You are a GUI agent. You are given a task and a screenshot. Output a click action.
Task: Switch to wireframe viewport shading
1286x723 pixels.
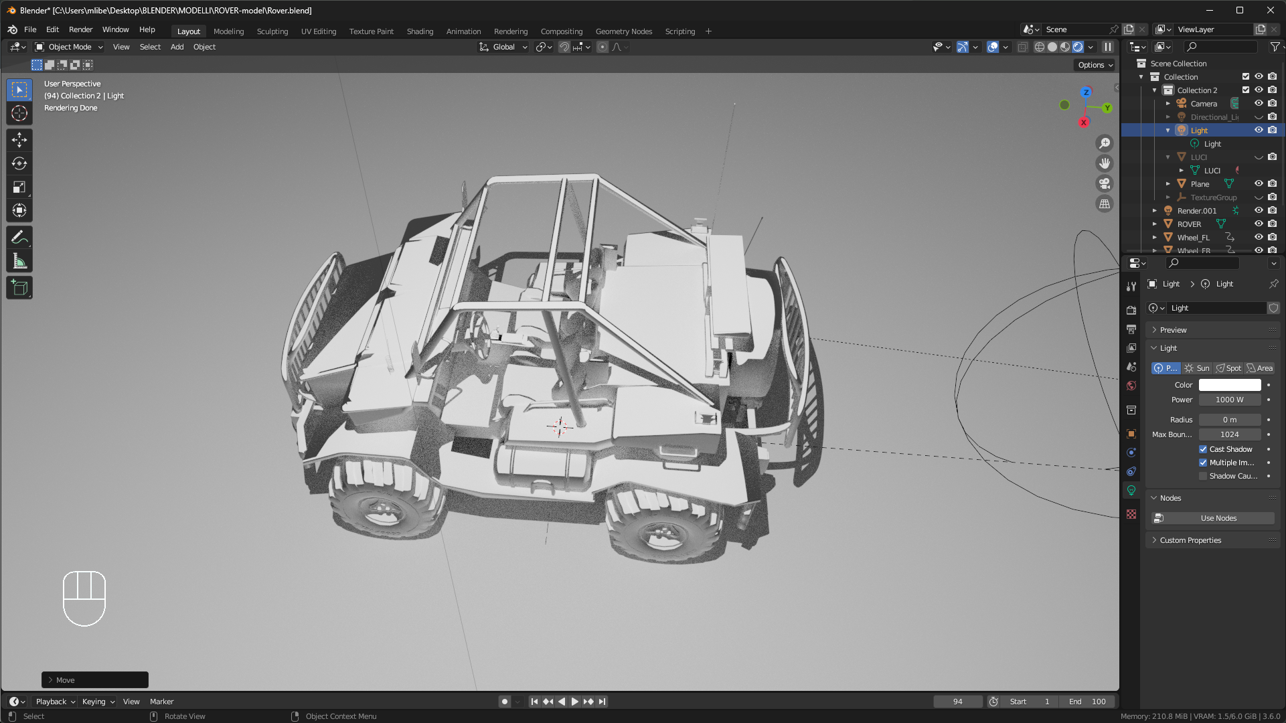coord(1040,47)
